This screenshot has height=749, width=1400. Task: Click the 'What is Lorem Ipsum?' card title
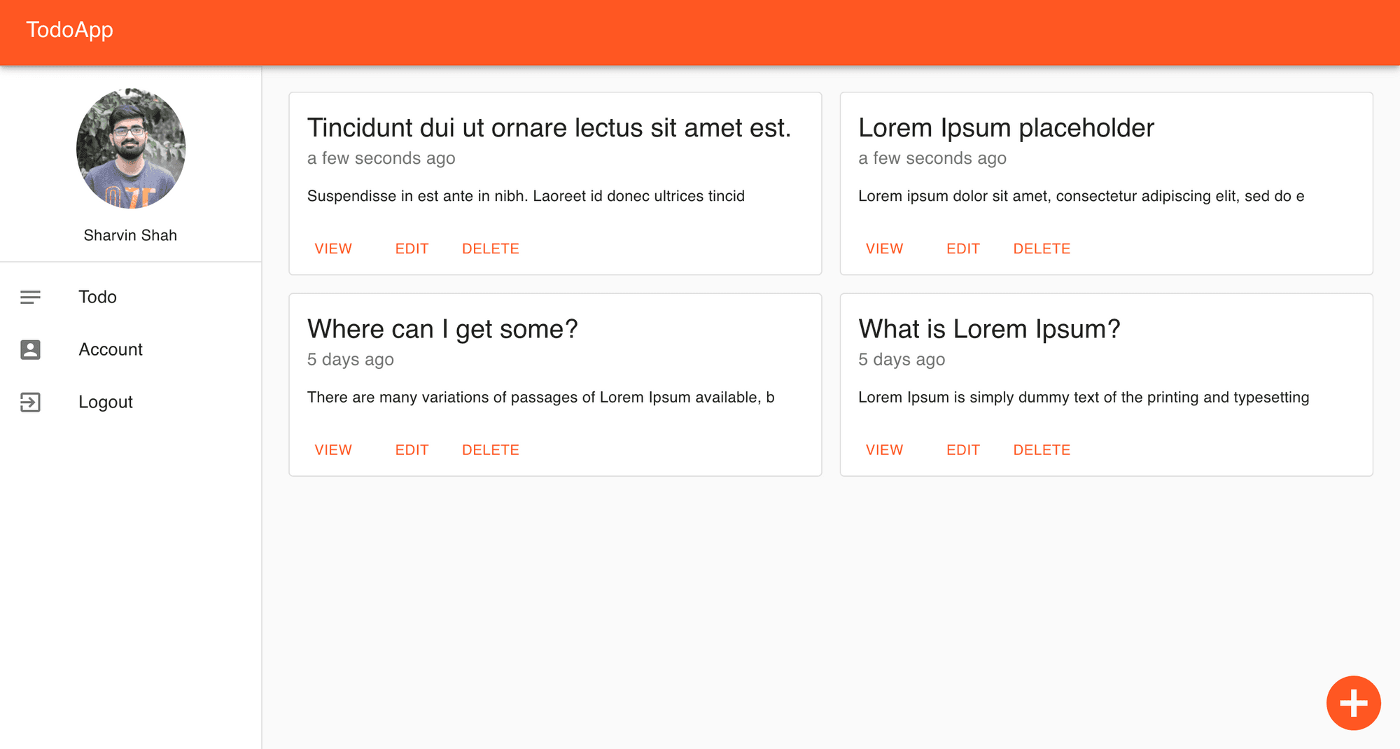click(x=989, y=329)
